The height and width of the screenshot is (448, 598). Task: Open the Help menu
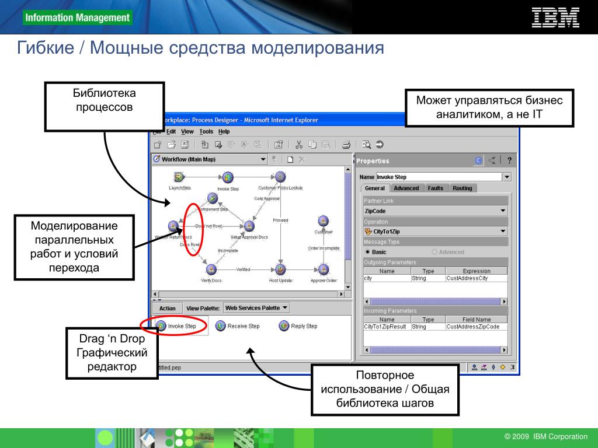(224, 131)
